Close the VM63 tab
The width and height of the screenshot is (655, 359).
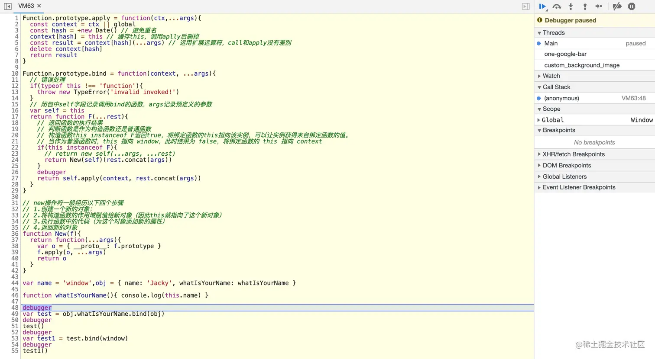click(39, 6)
